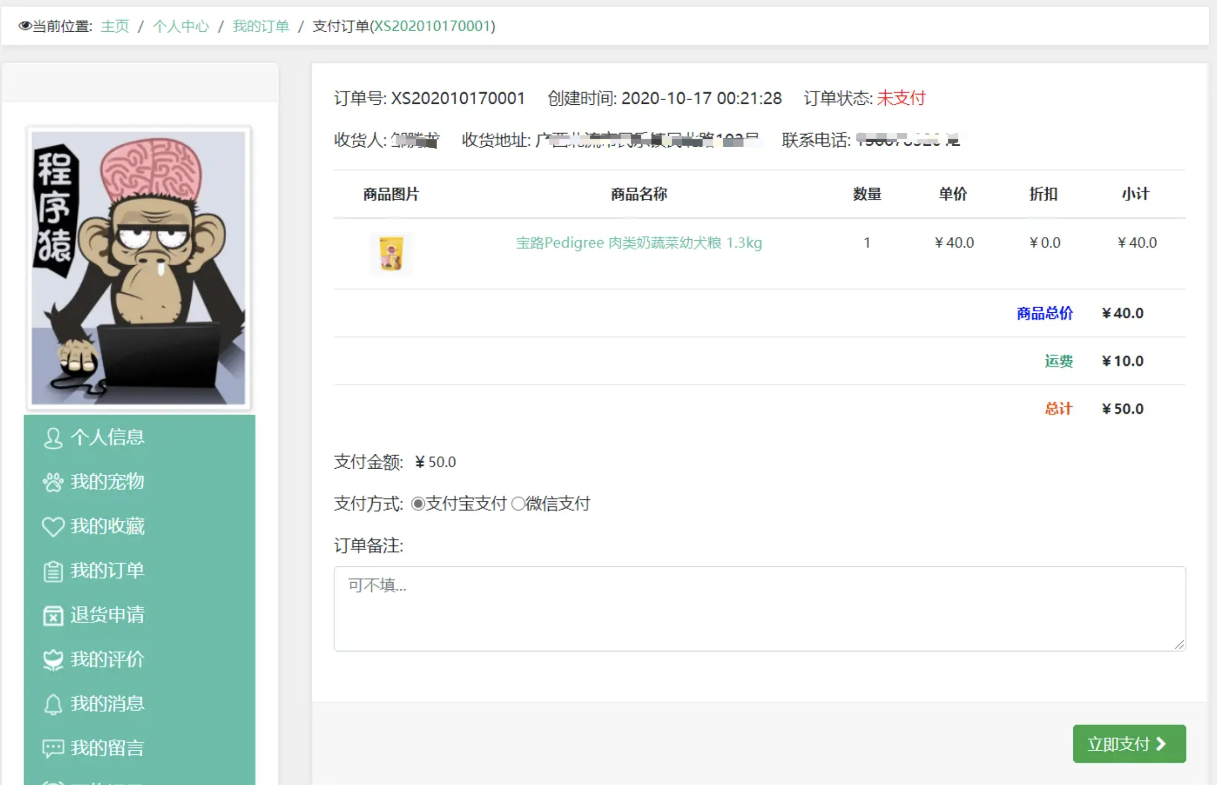Click the clipboard icon beside 我的订单
Viewport: 1217px width, 785px height.
point(53,571)
